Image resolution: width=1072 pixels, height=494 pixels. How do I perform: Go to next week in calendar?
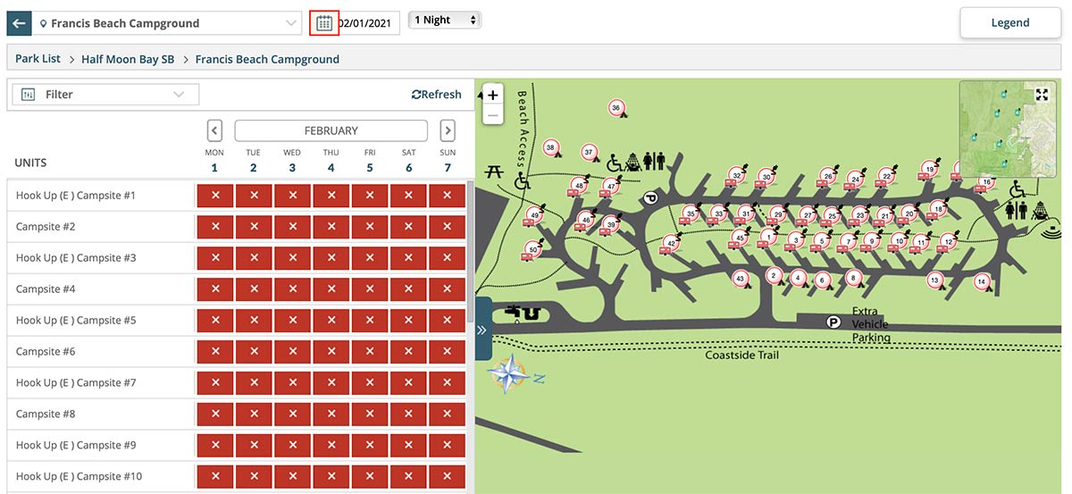coord(448,130)
